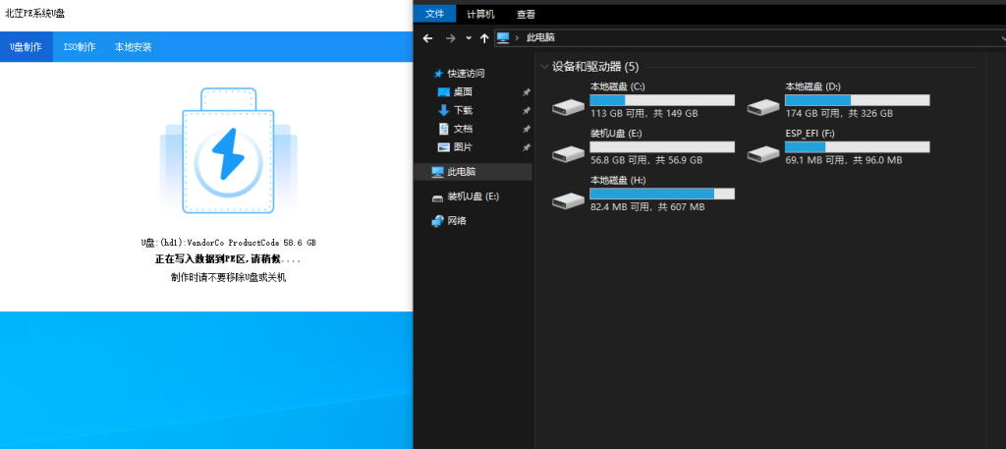Select 快速访问 in the navigation pane

click(x=466, y=74)
